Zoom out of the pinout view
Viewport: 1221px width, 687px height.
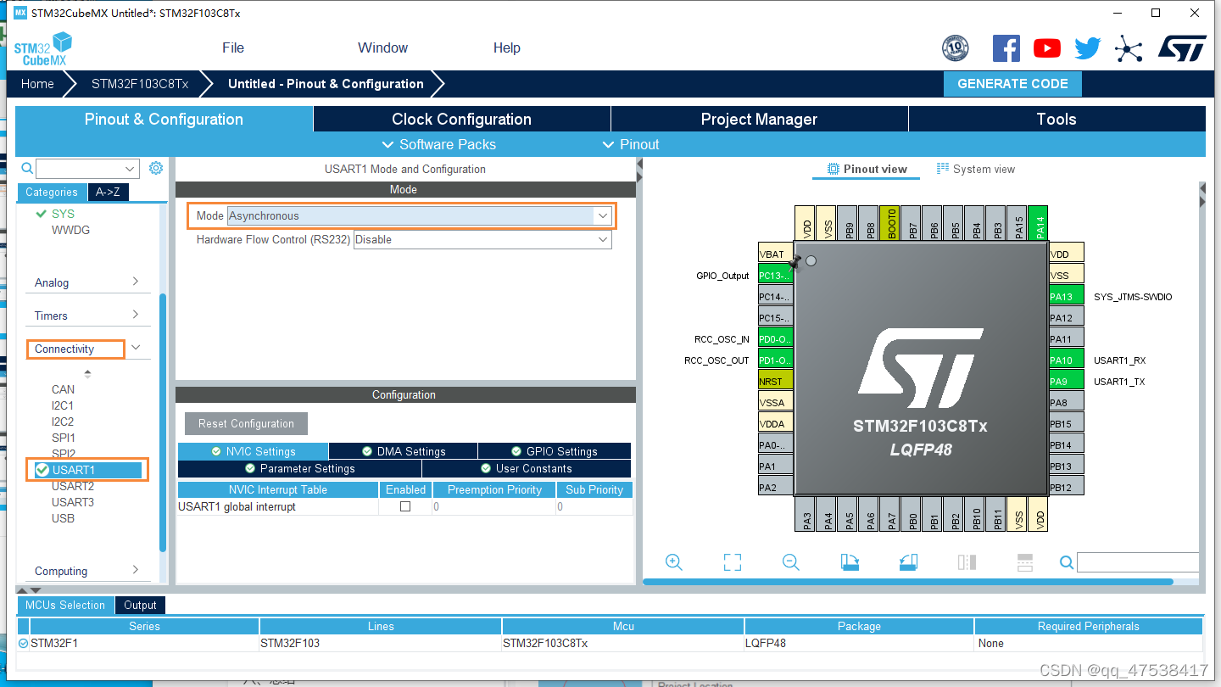tap(789, 562)
